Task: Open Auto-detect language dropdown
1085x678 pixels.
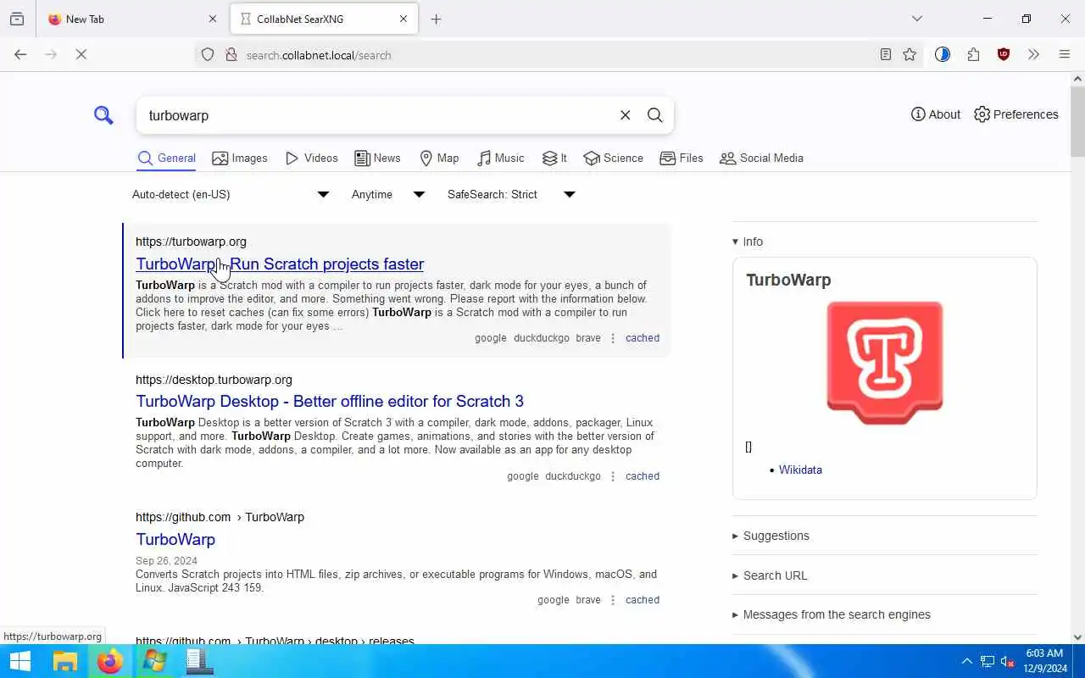Action: pyautogui.click(x=230, y=194)
